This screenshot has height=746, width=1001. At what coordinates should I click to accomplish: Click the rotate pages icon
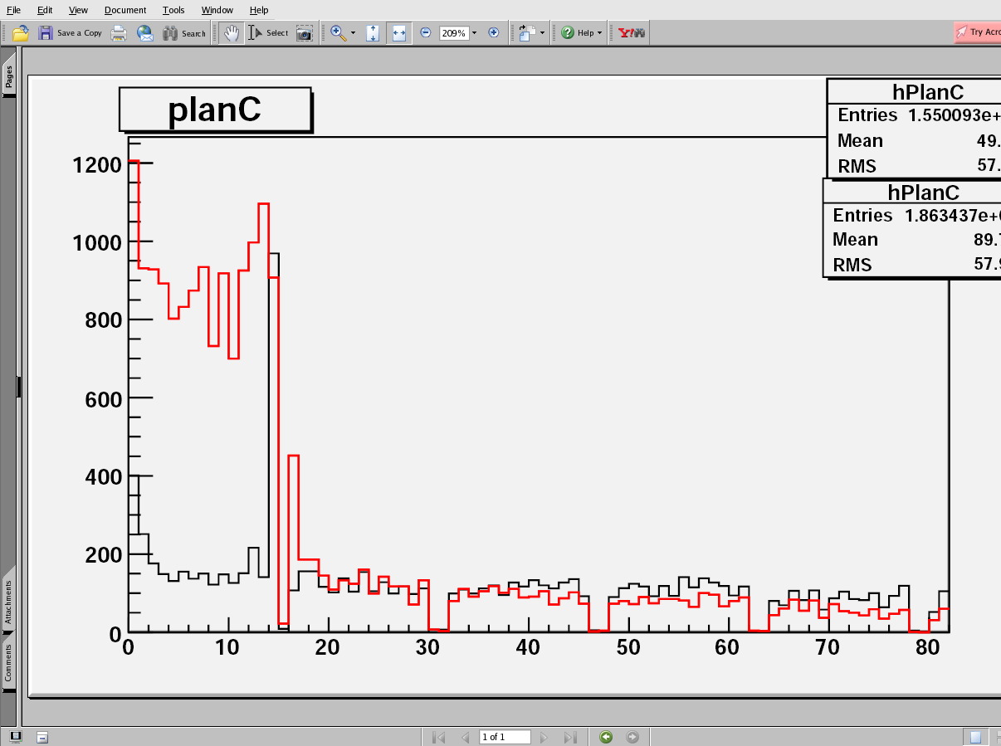526,33
